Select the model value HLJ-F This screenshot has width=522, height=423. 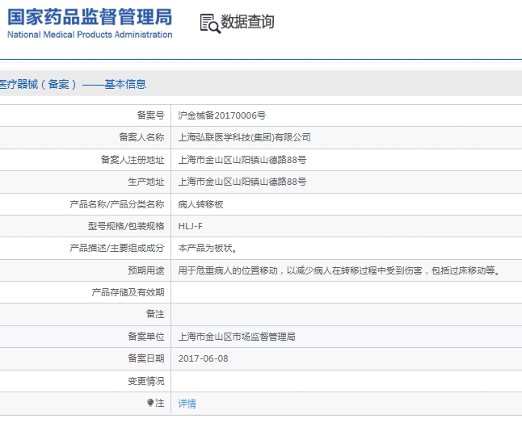(190, 227)
